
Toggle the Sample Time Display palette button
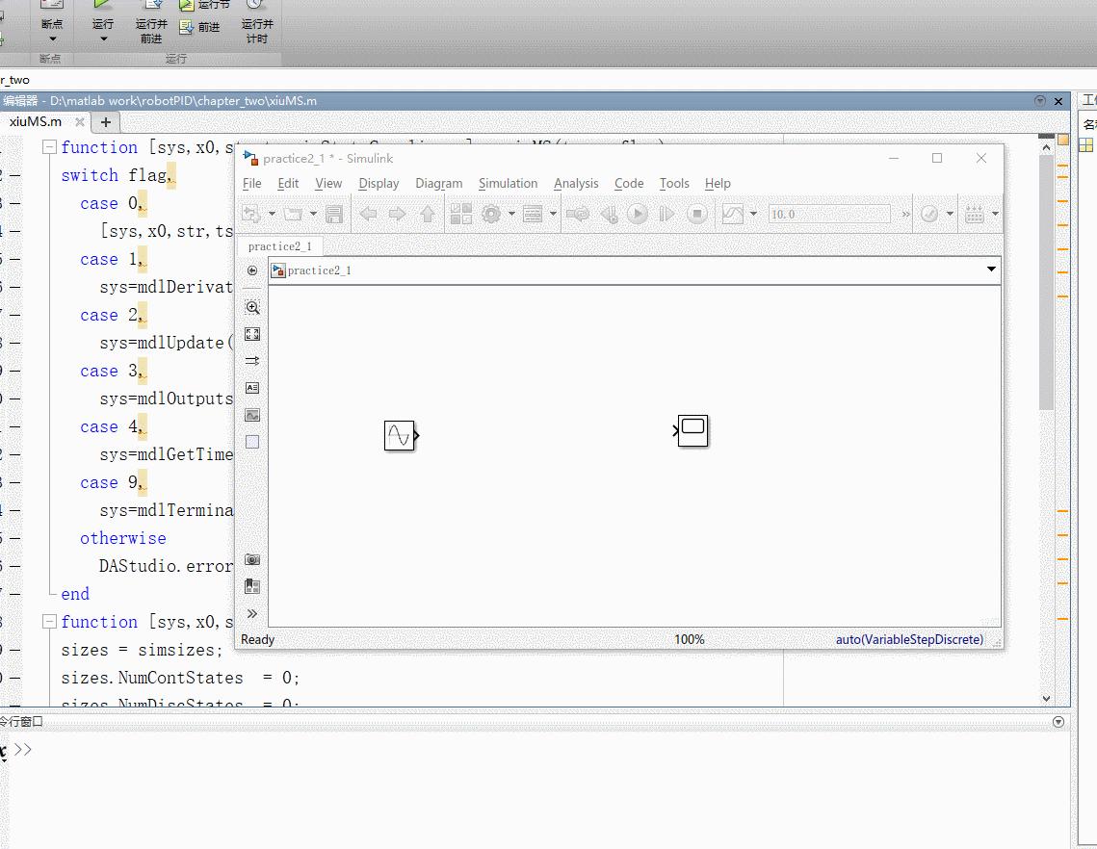pyautogui.click(x=252, y=360)
